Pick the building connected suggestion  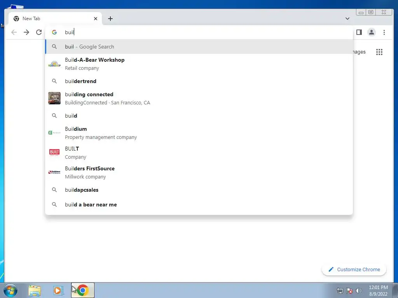199,98
